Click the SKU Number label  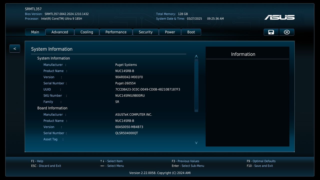pos(53,95)
